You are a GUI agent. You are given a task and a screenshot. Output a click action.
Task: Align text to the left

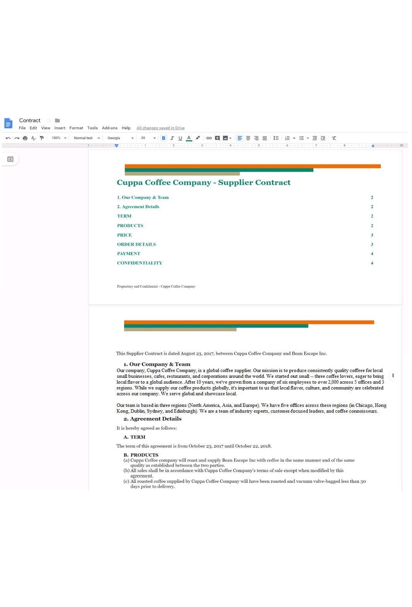[240, 138]
